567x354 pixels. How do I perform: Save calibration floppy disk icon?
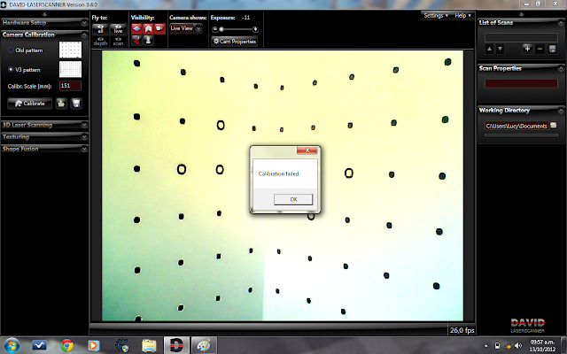[76, 104]
